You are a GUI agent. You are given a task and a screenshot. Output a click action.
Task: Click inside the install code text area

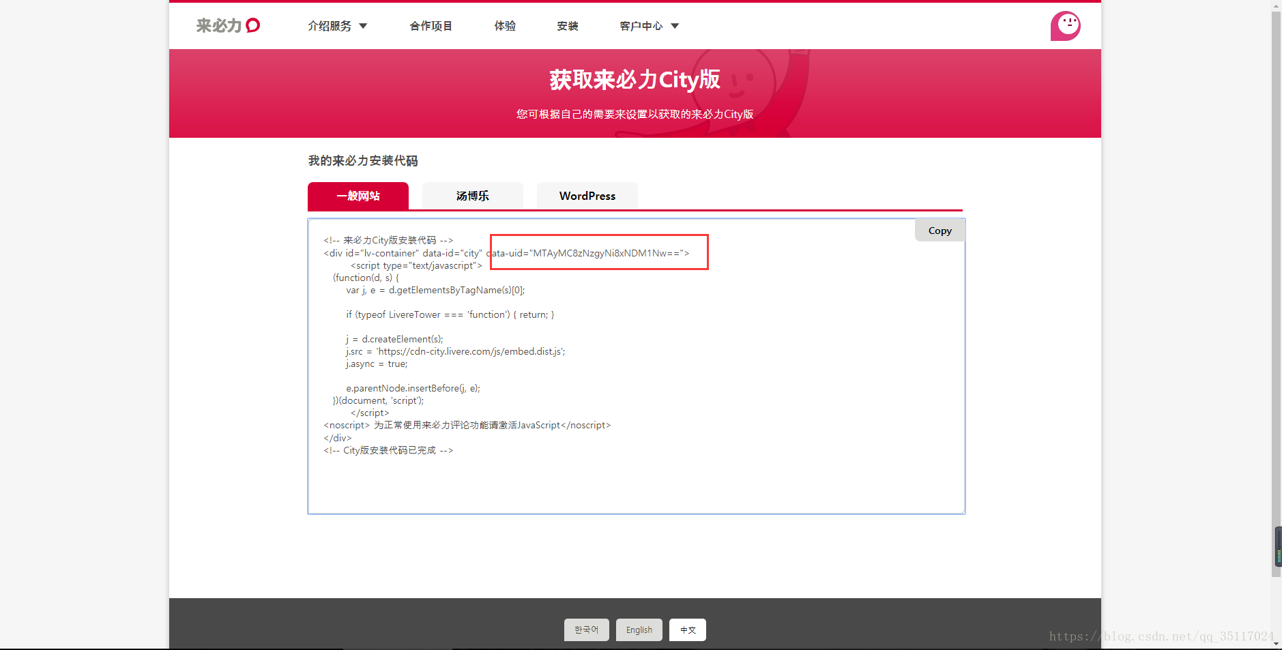click(x=637, y=366)
